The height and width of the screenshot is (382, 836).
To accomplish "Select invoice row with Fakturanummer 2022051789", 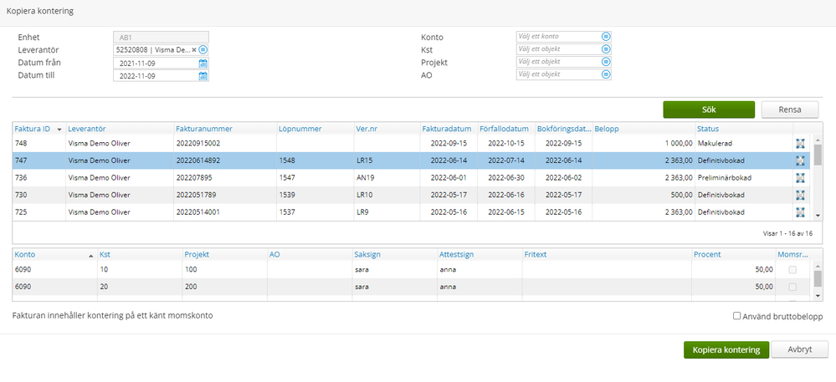I will click(x=411, y=195).
